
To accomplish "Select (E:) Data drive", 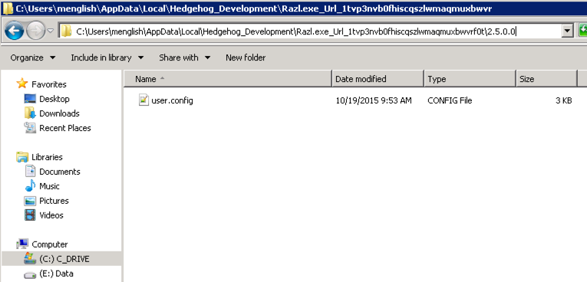I will 56,274.
